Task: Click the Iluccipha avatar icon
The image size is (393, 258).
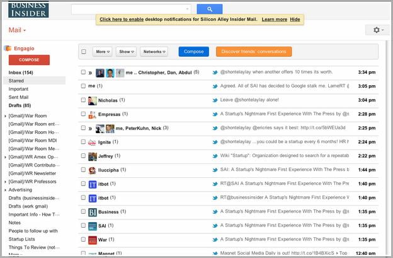Action: [x=92, y=170]
